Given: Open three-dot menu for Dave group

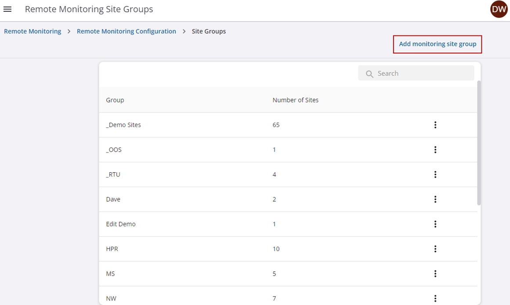Looking at the screenshot, I should pyautogui.click(x=435, y=199).
